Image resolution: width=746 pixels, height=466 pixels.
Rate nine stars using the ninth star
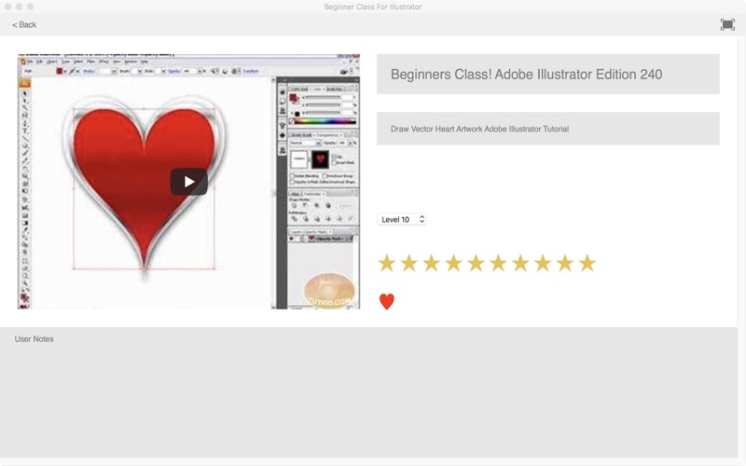click(x=565, y=263)
